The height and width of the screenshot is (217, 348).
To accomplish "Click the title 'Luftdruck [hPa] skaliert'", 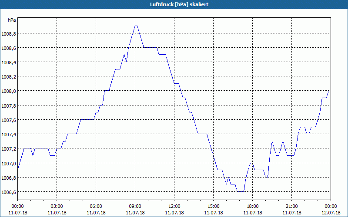I will coord(179,4).
